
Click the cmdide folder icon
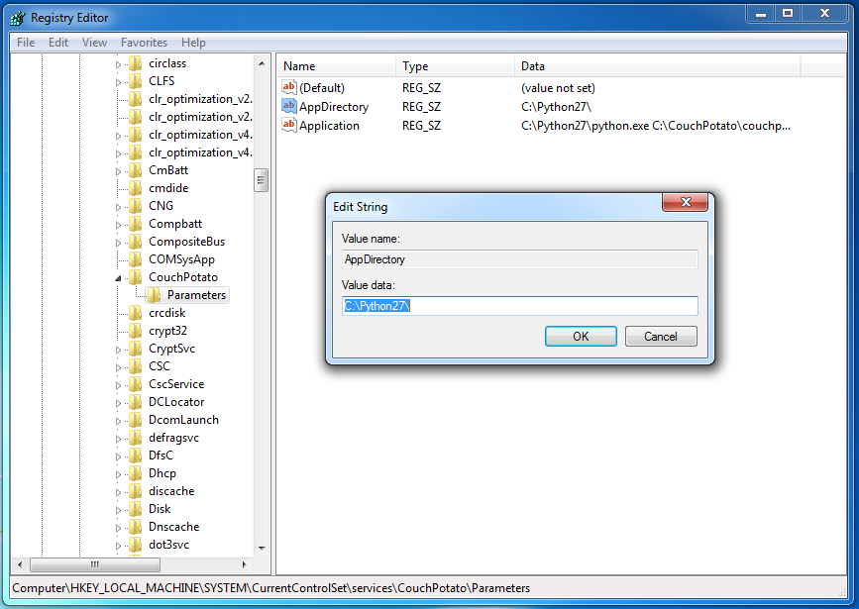pos(136,188)
